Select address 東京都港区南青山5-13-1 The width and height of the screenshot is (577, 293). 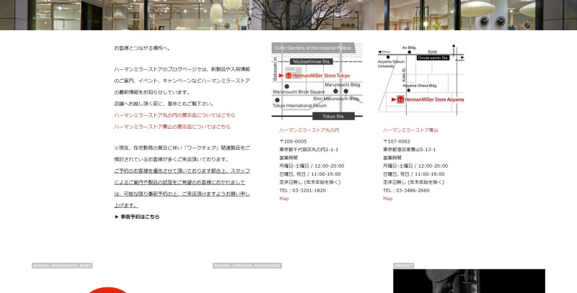(x=409, y=150)
